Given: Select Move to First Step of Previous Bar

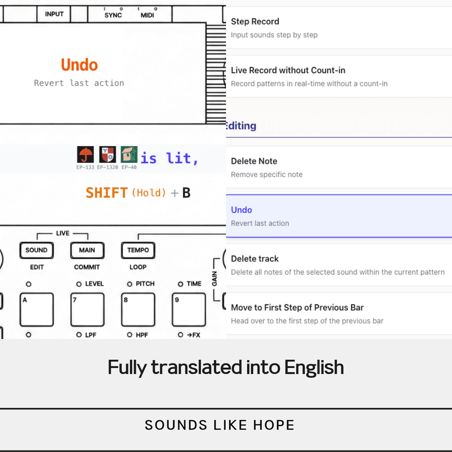Looking at the screenshot, I should [x=338, y=314].
